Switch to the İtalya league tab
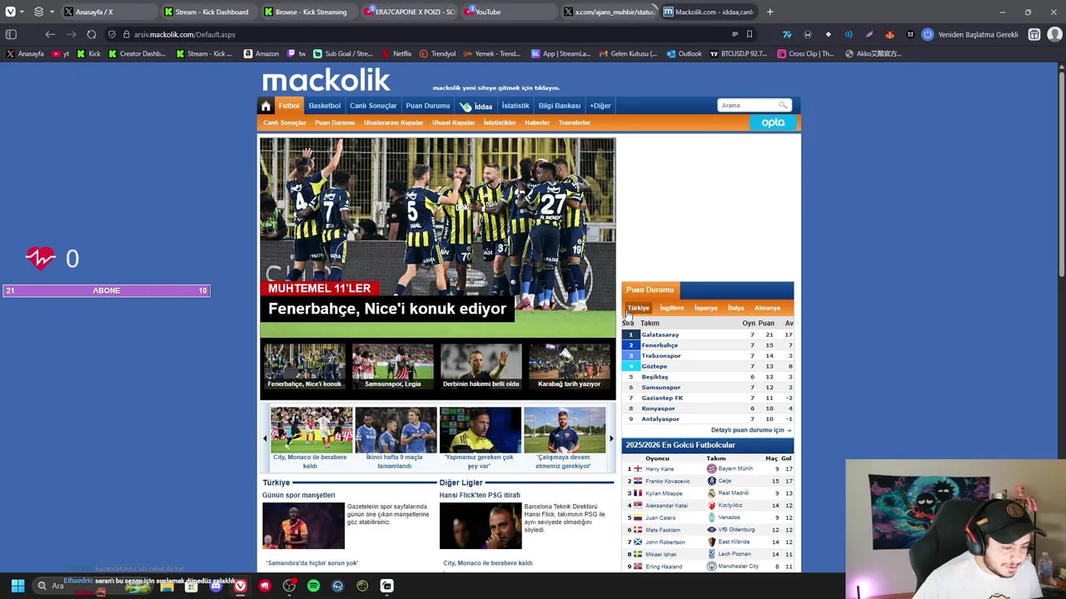 (736, 308)
